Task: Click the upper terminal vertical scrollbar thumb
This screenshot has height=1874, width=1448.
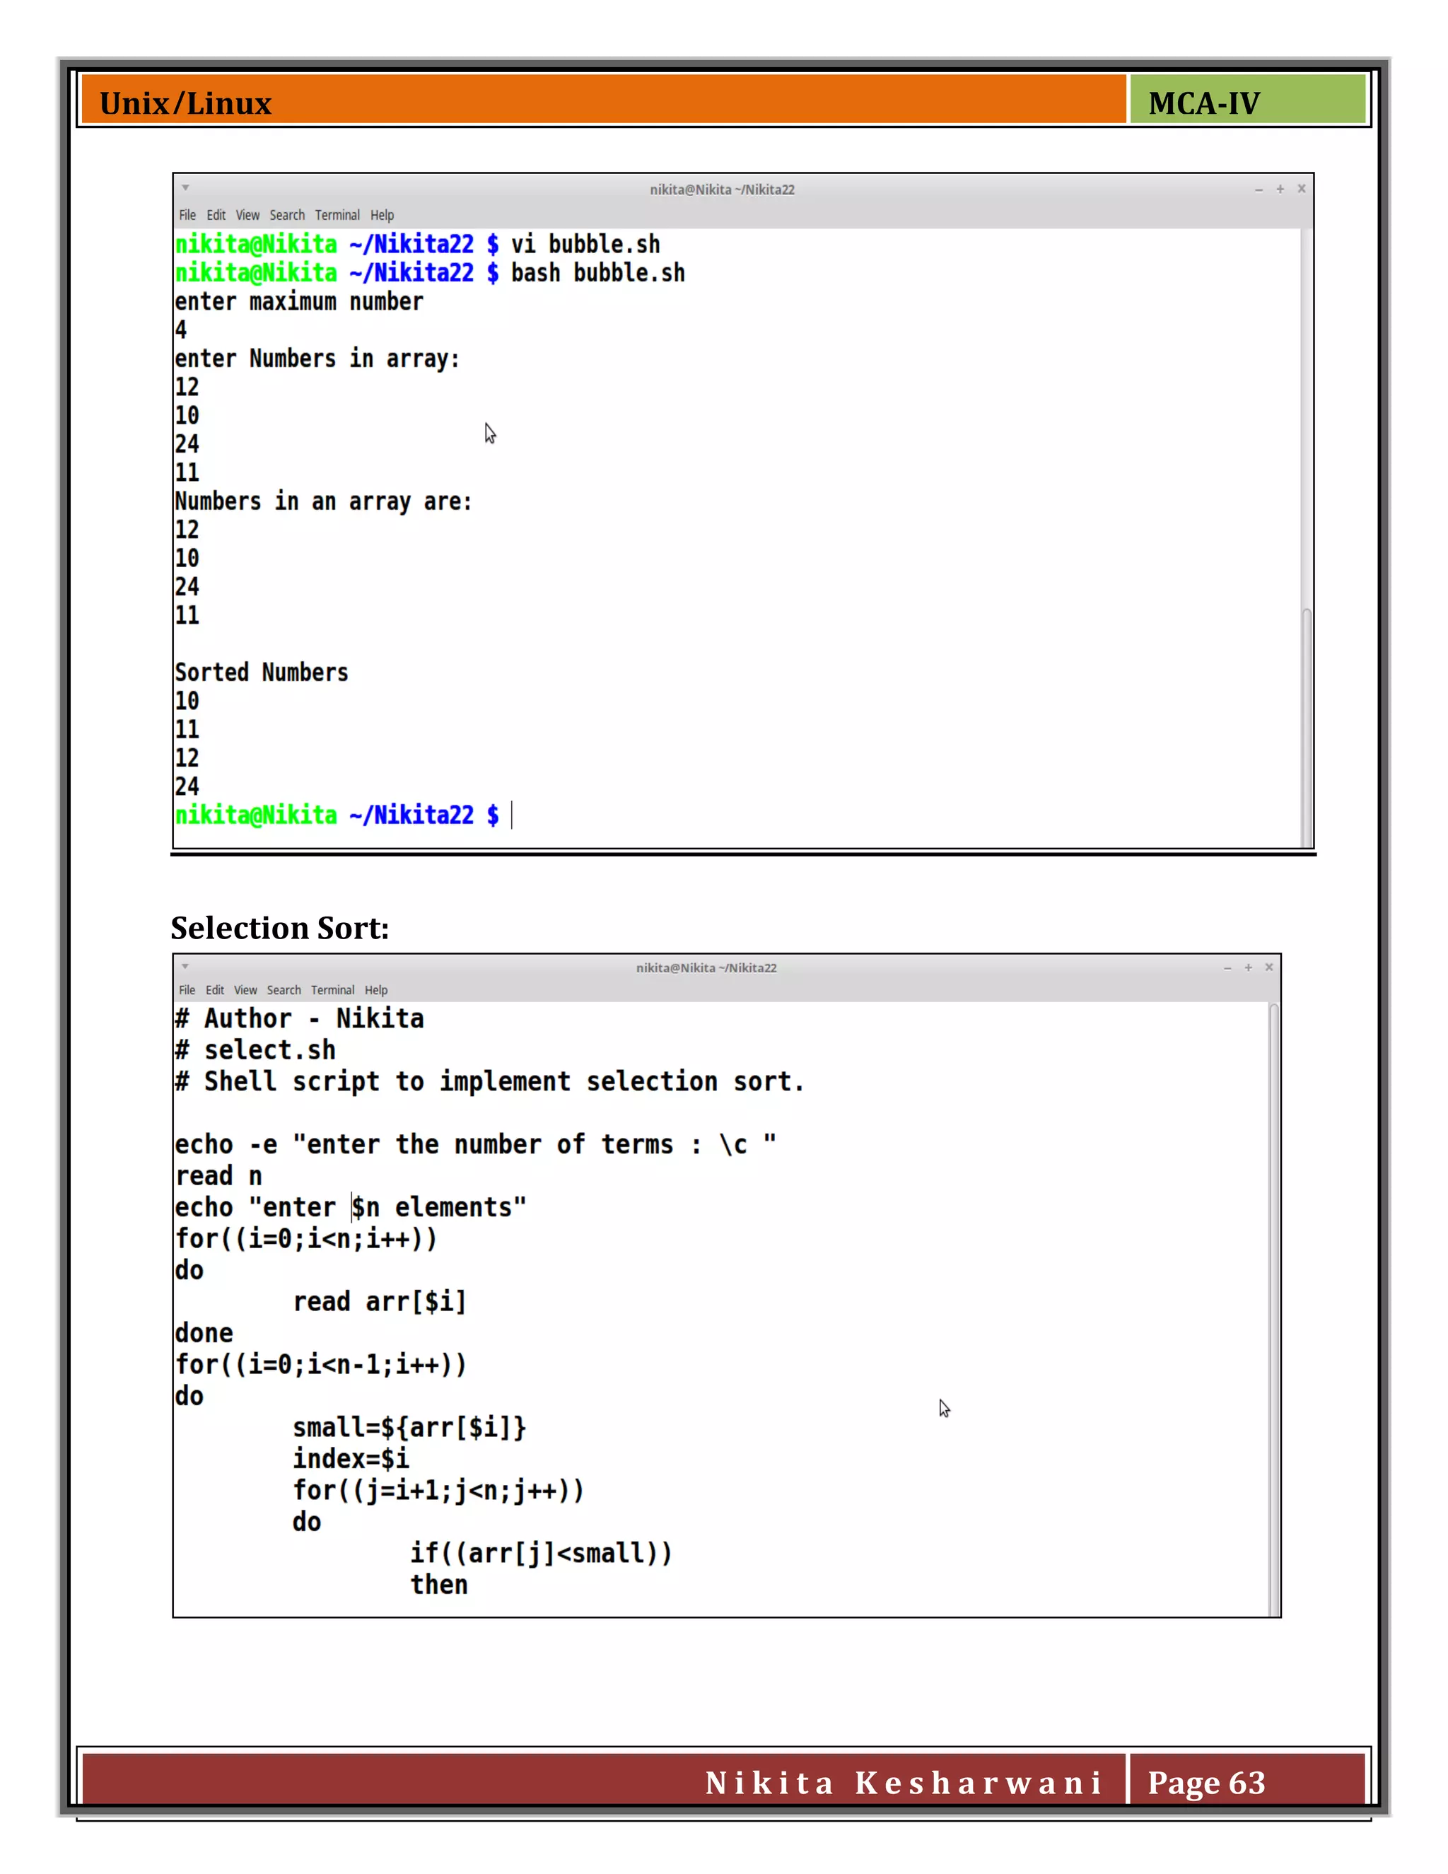Action: [x=1307, y=728]
